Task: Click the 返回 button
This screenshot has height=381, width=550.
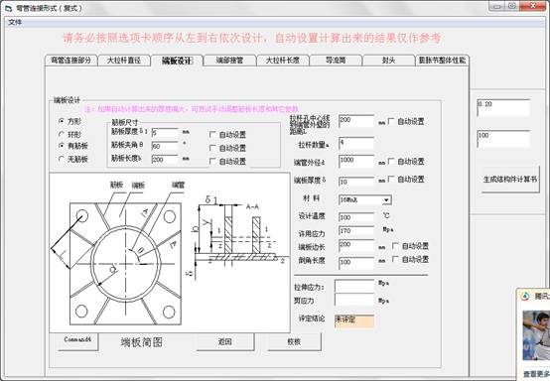Action: click(x=225, y=341)
